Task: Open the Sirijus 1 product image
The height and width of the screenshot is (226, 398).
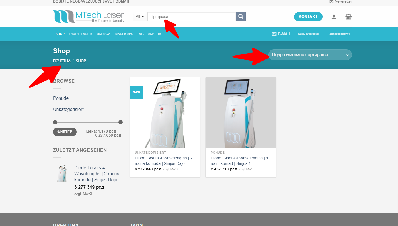Action: pos(241,112)
